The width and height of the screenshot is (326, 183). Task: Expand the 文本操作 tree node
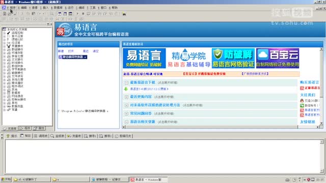pos(5,59)
